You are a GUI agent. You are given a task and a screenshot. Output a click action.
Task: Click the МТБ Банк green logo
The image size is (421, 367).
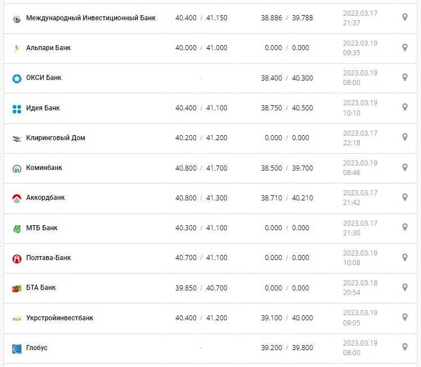pyautogui.click(x=16, y=229)
